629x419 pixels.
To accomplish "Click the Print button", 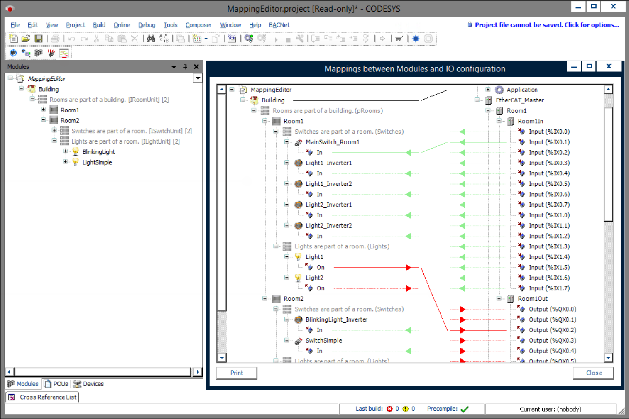I will click(237, 373).
